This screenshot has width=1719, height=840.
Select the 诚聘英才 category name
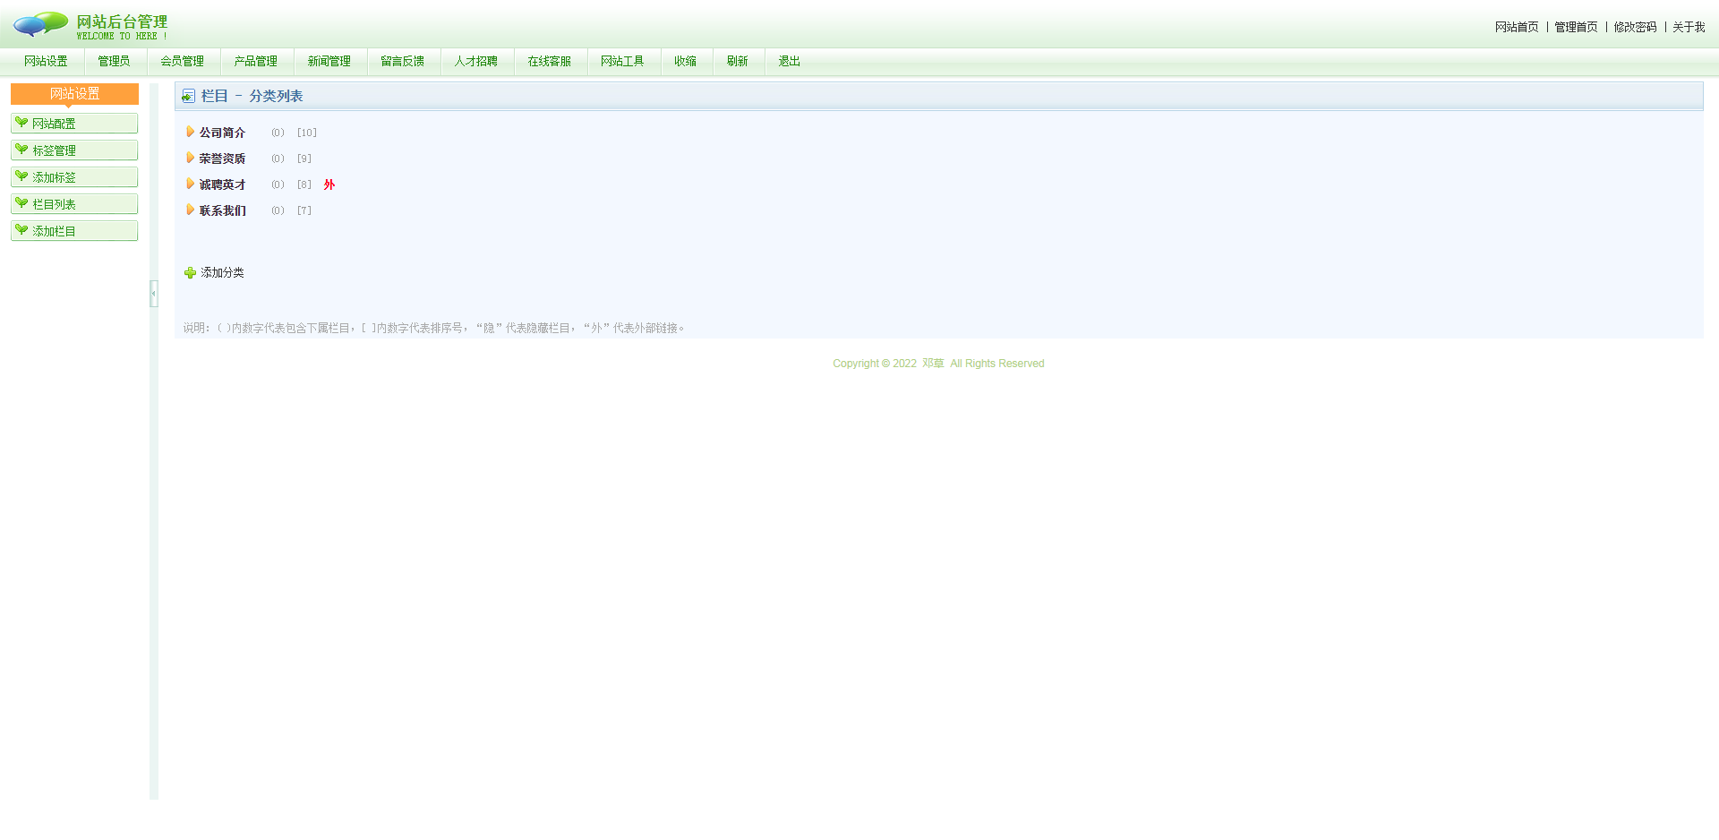222,184
